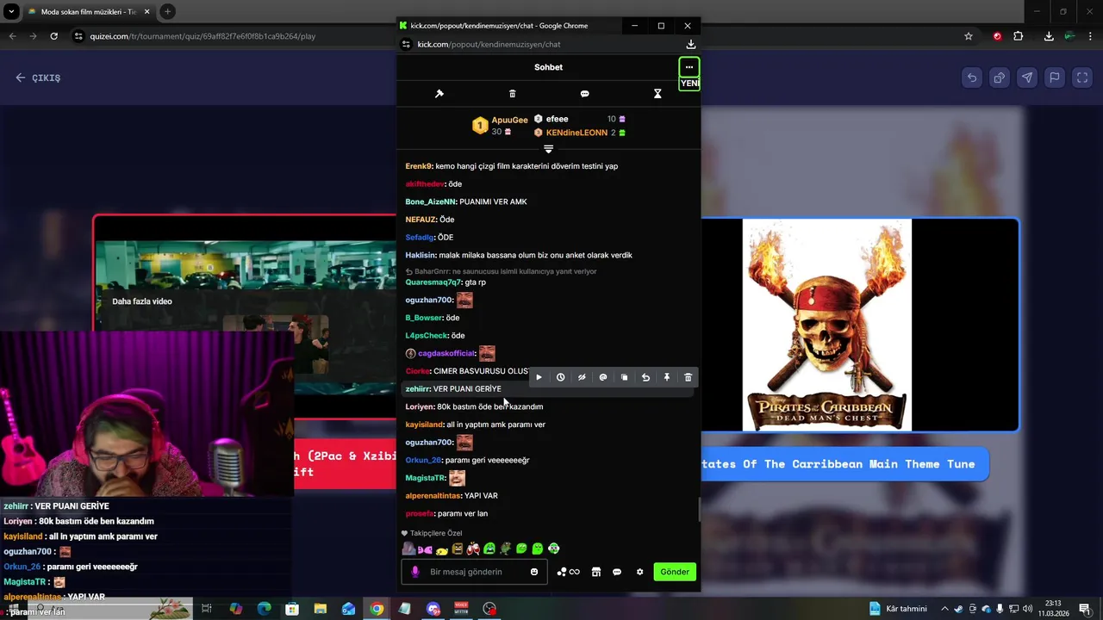Click the play icon in message hover toolbar
Viewport: 1103px width, 620px height.
click(x=539, y=377)
